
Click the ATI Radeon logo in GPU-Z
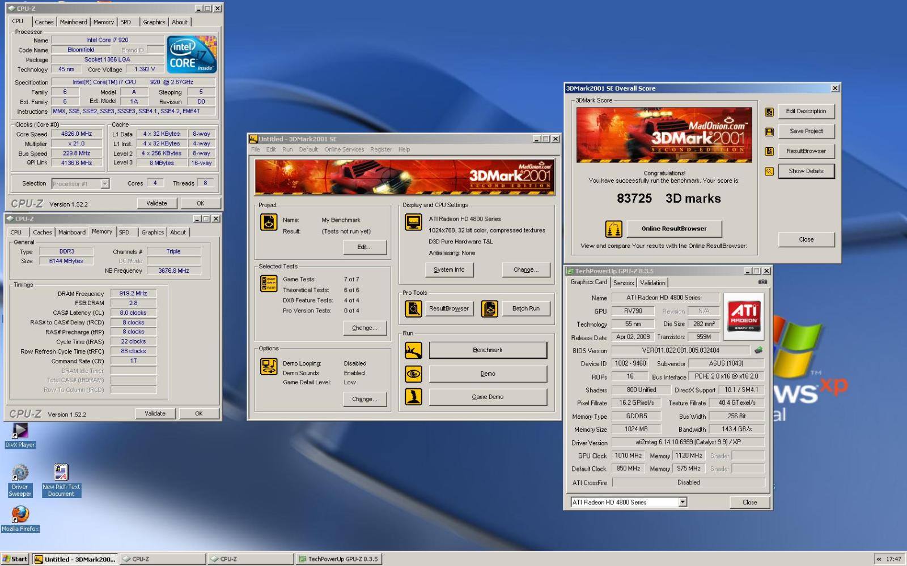[744, 316]
